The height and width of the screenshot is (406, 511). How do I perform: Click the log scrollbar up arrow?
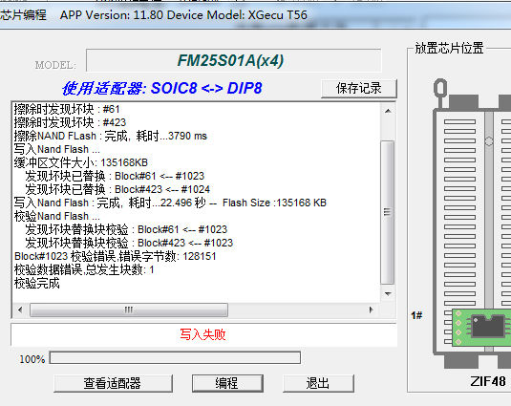coord(388,111)
